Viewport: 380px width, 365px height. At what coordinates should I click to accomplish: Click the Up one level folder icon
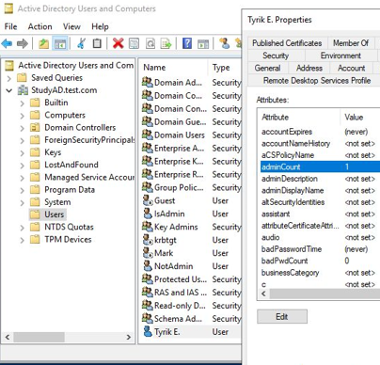click(43, 43)
